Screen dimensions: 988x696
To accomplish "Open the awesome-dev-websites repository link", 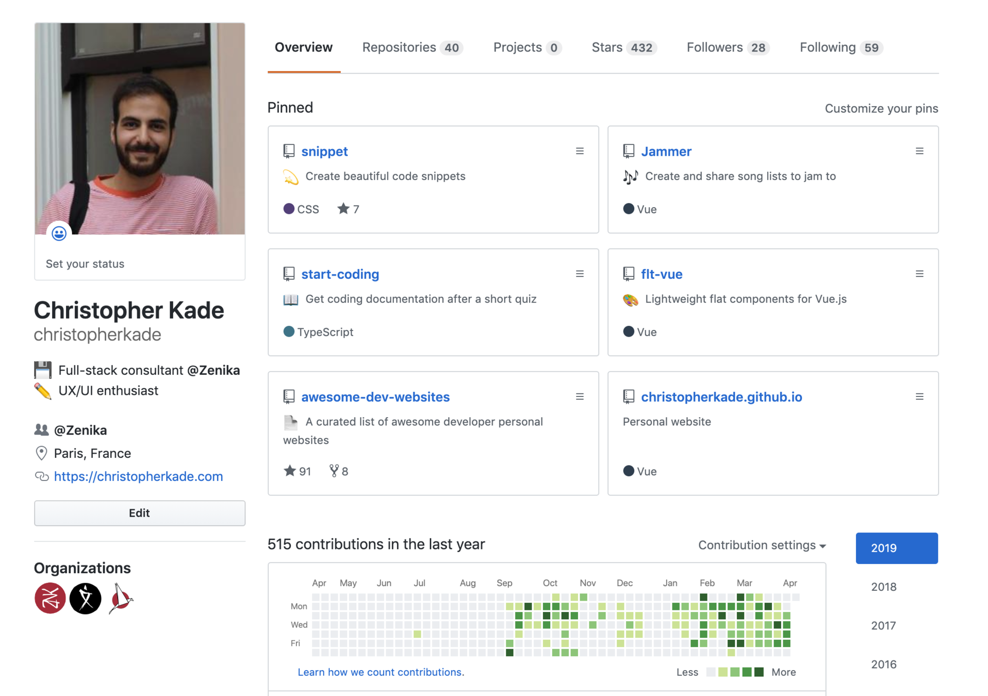I will click(375, 396).
